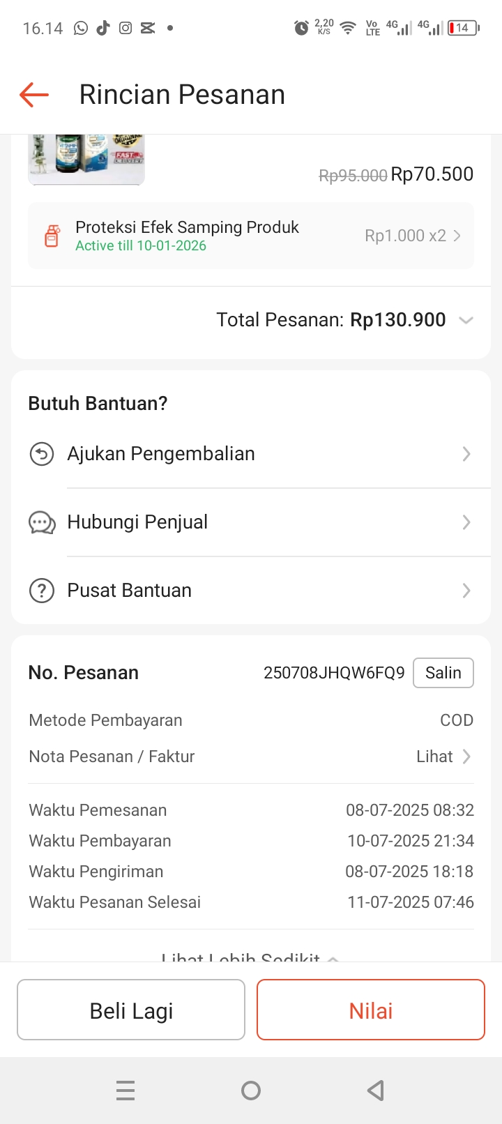Screen dimensions: 502x1124
Task: Tap the Nilai rating button
Action: pyautogui.click(x=371, y=1010)
